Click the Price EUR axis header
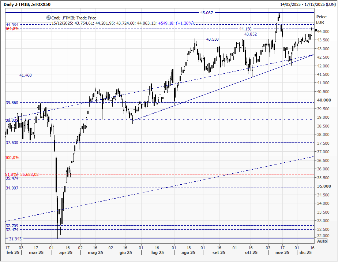Screen dimensions: 338x262 click(x=322, y=19)
